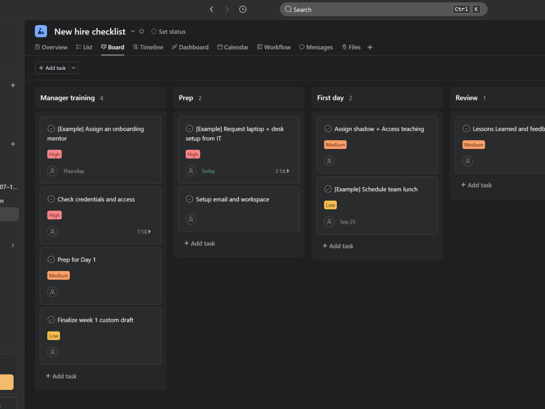Open the Files tab
Image resolution: width=545 pixels, height=409 pixels.
(351, 47)
